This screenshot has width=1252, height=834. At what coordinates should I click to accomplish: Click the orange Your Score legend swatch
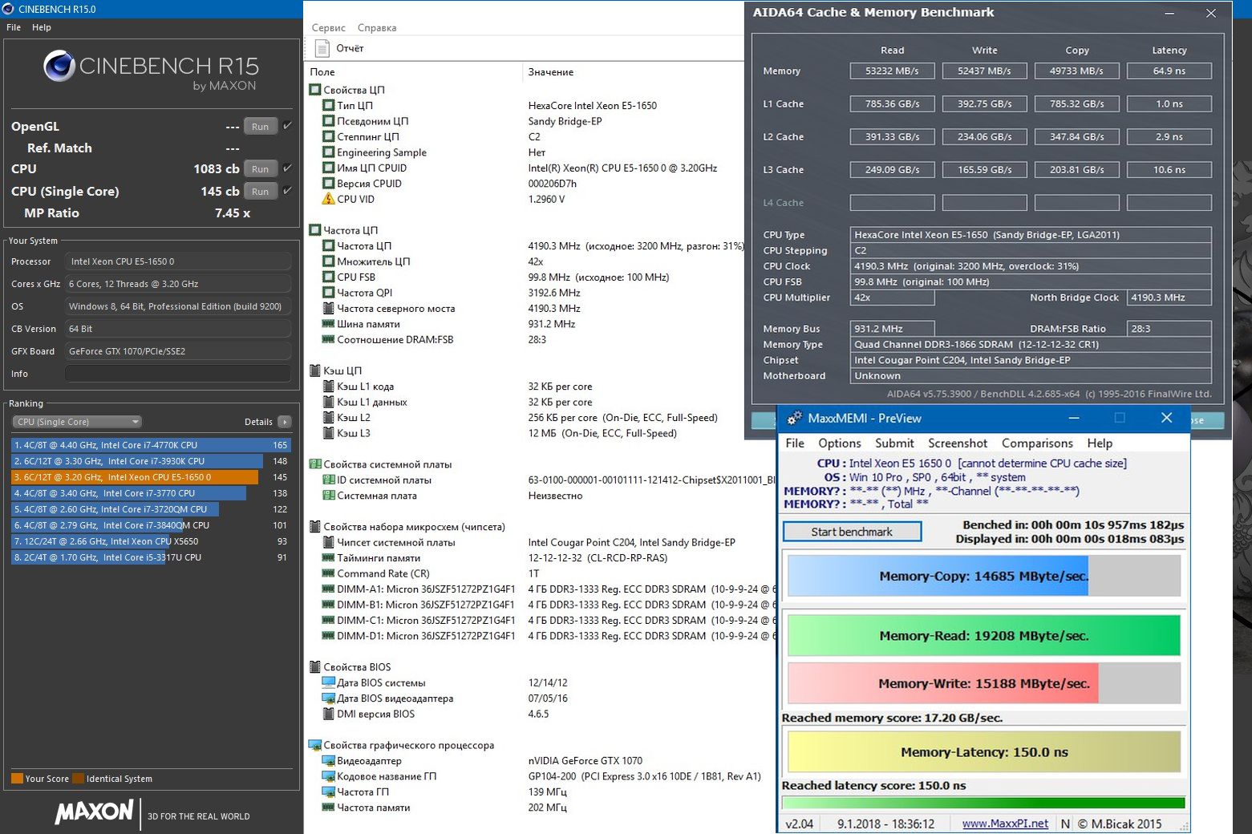17,778
